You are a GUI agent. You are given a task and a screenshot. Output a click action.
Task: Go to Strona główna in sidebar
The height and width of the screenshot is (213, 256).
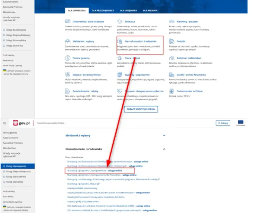[x=10, y=133]
